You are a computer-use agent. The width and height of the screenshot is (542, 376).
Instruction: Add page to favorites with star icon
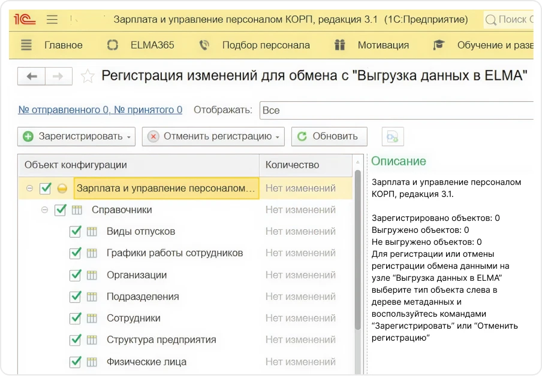88,76
